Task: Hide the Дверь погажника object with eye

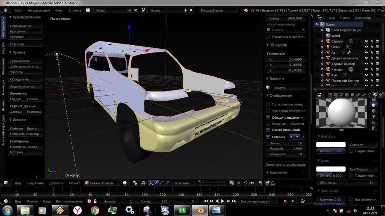Action: pyautogui.click(x=366, y=58)
